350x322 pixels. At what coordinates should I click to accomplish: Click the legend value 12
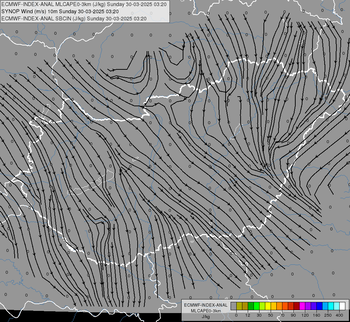[x=248, y=315]
